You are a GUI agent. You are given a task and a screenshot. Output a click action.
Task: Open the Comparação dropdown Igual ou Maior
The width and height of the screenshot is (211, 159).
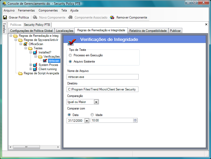[96, 102]
